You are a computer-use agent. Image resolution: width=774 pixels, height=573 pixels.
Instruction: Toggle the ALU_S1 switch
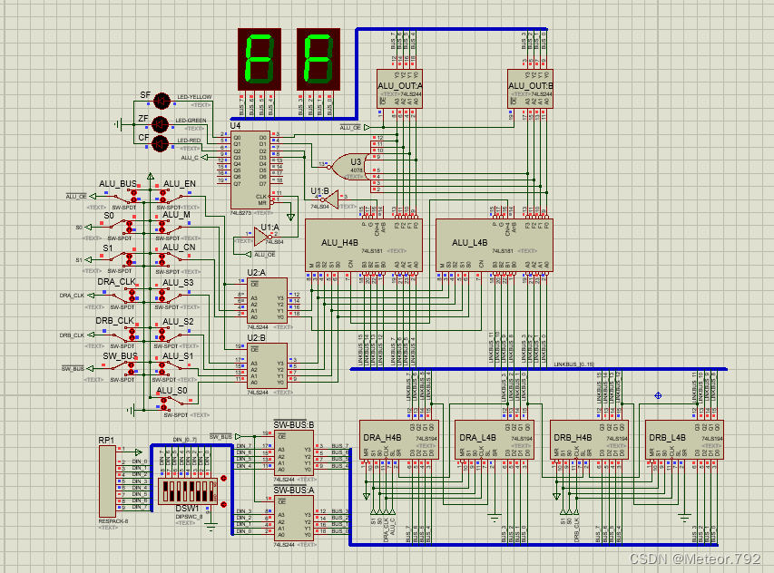[x=171, y=368]
